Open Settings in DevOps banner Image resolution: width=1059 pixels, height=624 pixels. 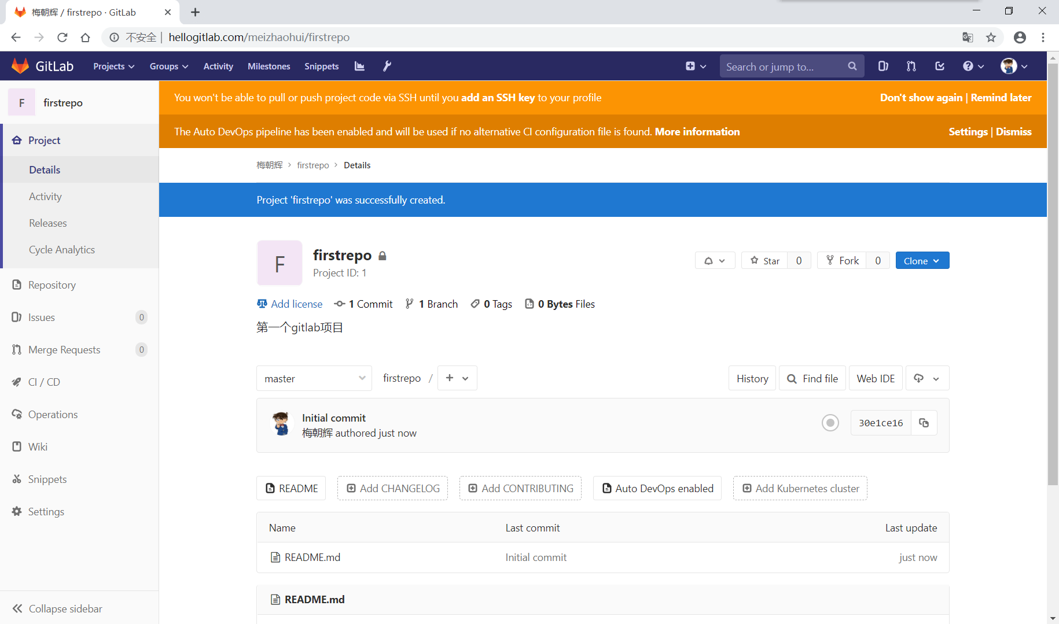click(x=968, y=132)
